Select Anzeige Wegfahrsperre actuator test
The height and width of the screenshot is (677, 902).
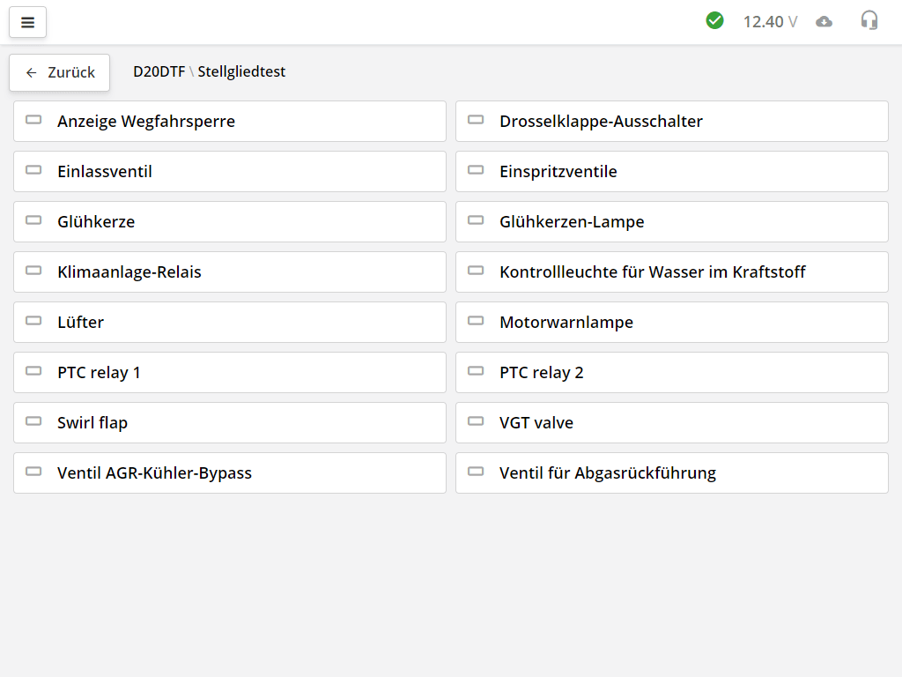pyautogui.click(x=230, y=122)
